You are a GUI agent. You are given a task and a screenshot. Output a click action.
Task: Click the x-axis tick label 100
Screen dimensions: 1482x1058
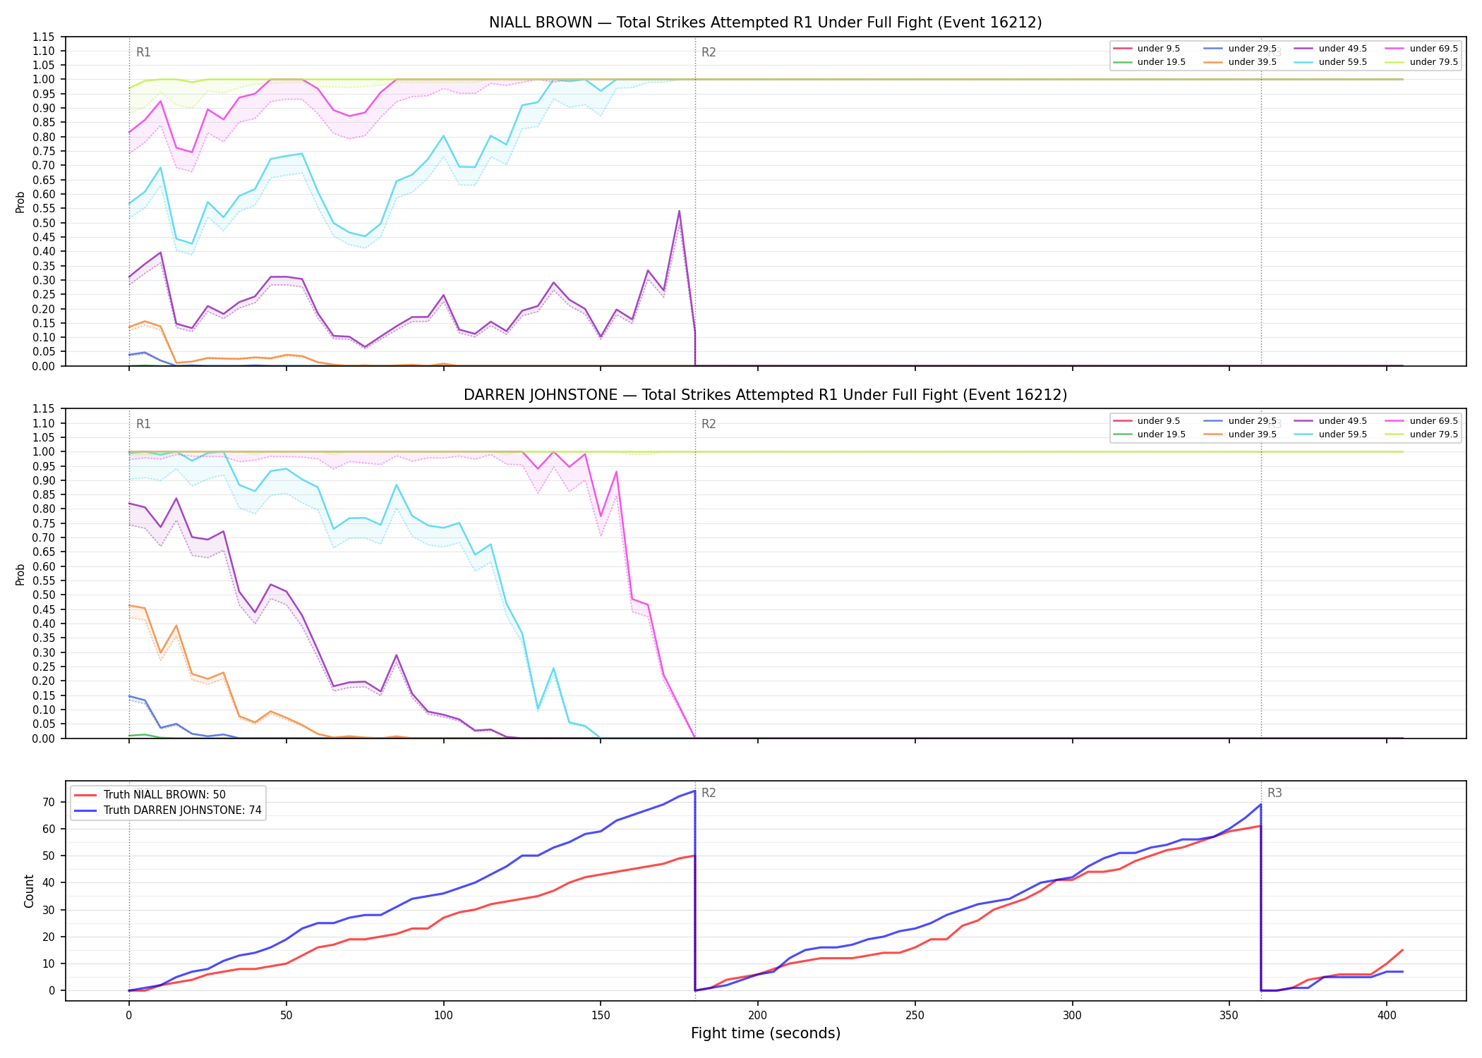point(443,1016)
